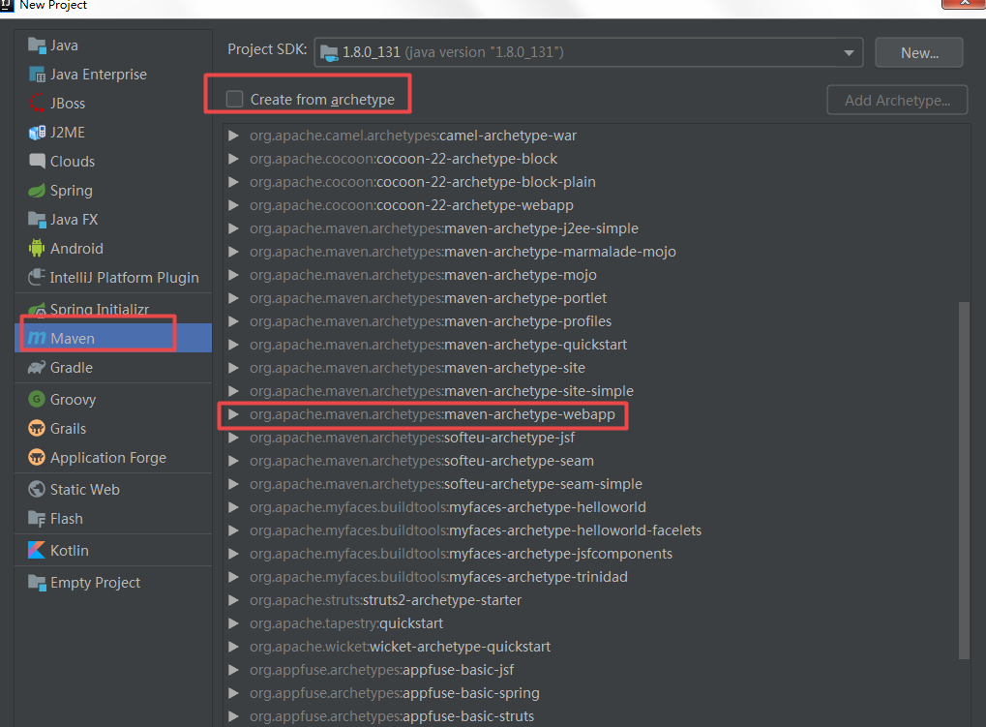The image size is (986, 727).
Task: Click the Flash icon
Action: click(37, 519)
